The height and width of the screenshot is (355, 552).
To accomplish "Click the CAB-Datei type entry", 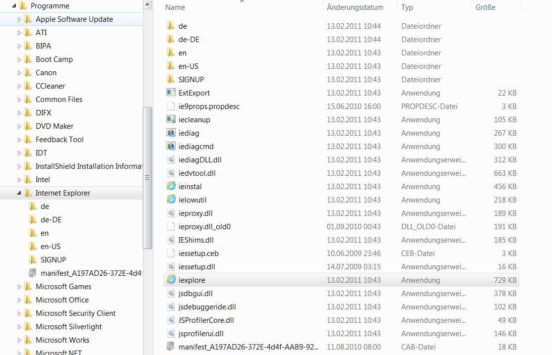I will 418,347.
